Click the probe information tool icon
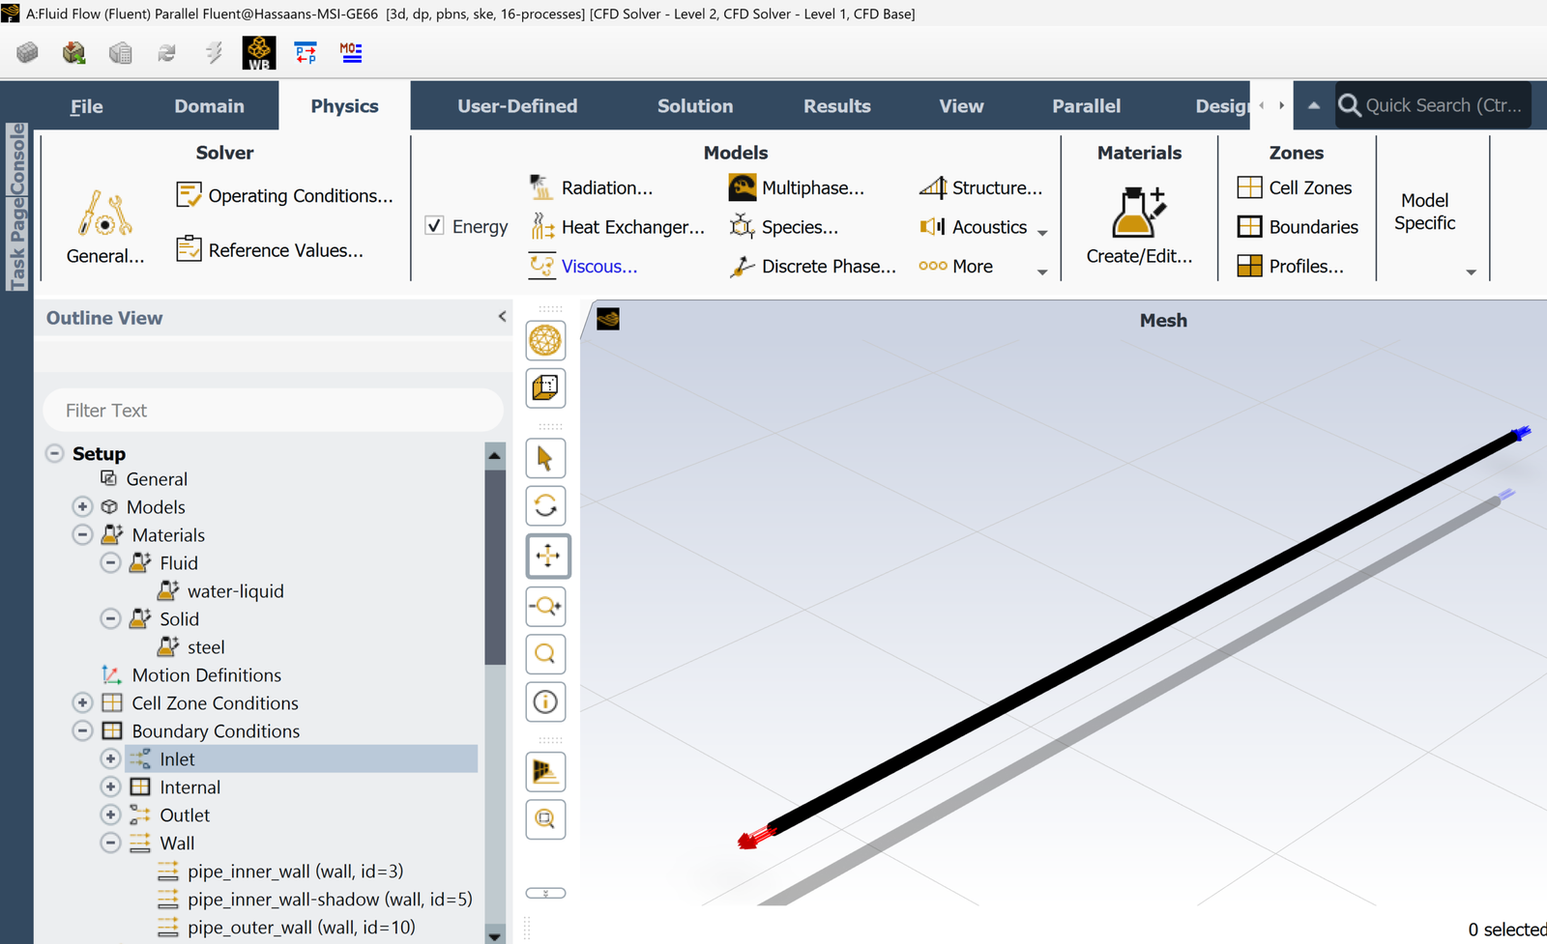This screenshot has height=944, width=1547. click(x=545, y=702)
